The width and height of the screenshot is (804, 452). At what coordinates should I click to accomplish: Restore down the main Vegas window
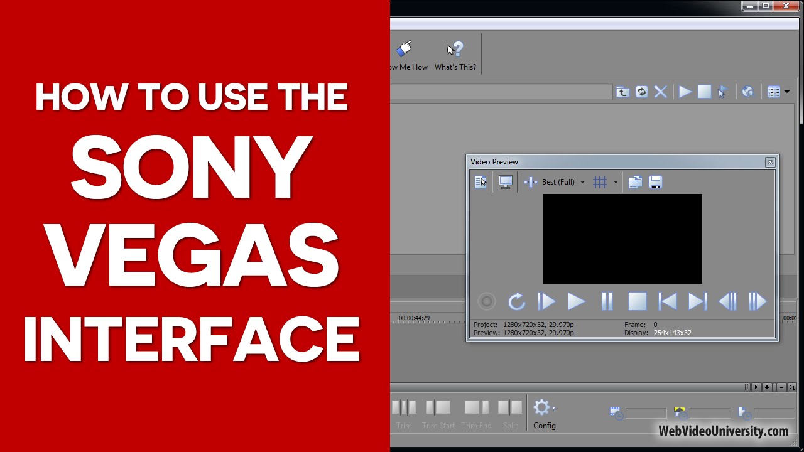tap(765, 6)
